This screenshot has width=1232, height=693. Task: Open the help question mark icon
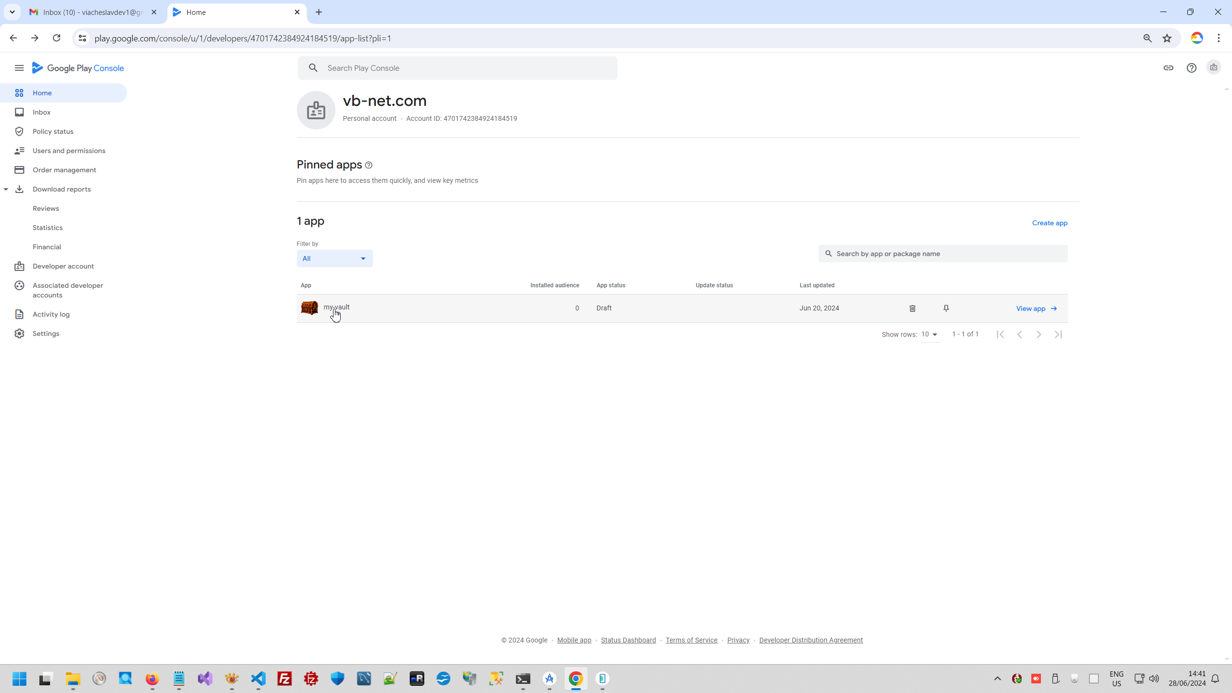pyautogui.click(x=1191, y=68)
